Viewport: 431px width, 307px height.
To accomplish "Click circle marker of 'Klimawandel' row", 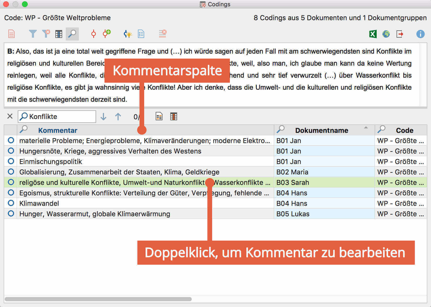I will coord(11,203).
